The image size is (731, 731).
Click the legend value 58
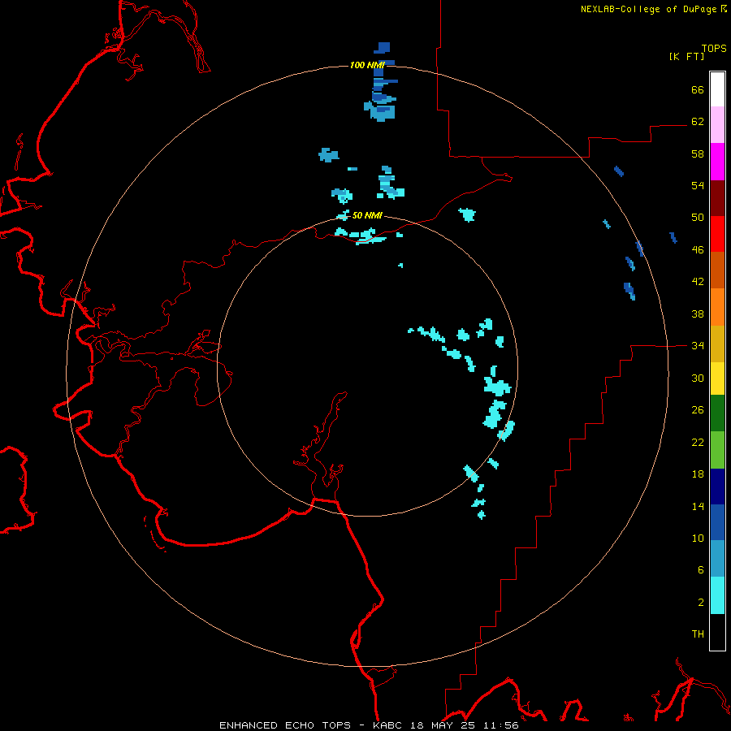pyautogui.click(x=698, y=154)
